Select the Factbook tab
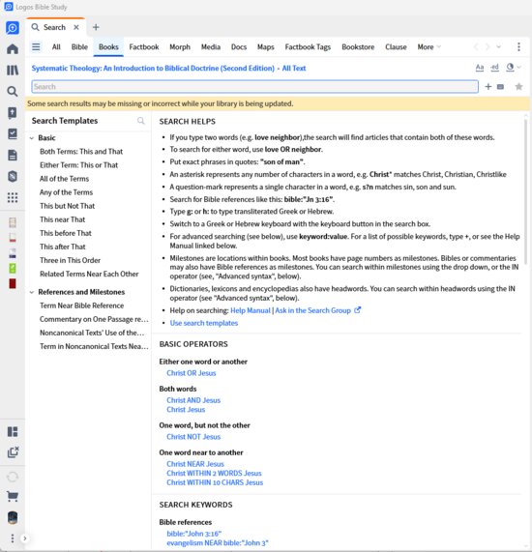532x552 pixels. tap(144, 46)
